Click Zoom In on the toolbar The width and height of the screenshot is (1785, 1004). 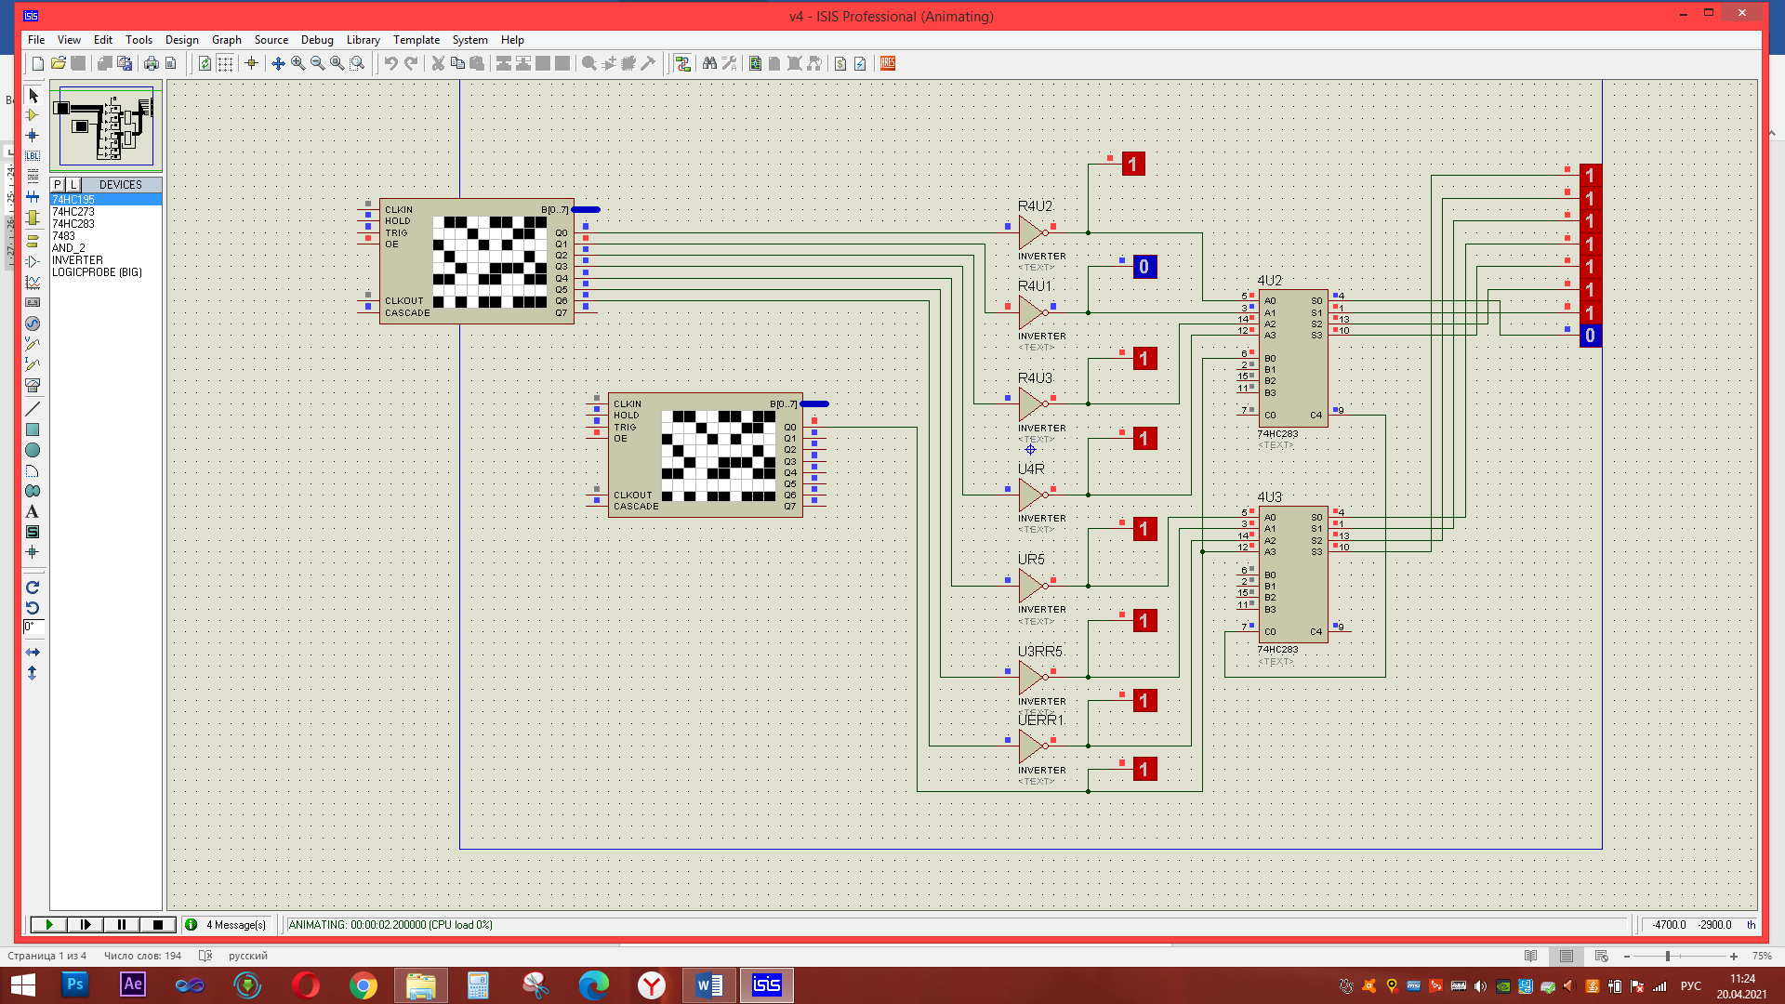(297, 63)
